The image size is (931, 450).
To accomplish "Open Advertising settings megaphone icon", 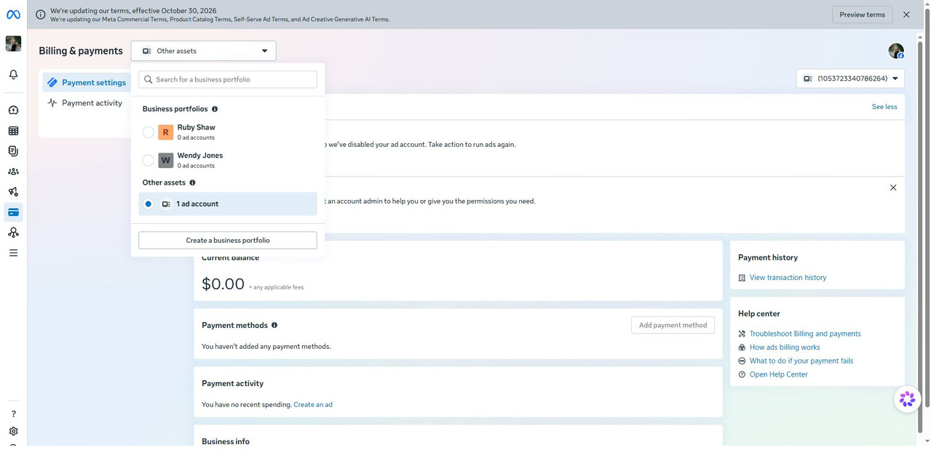I will [13, 192].
